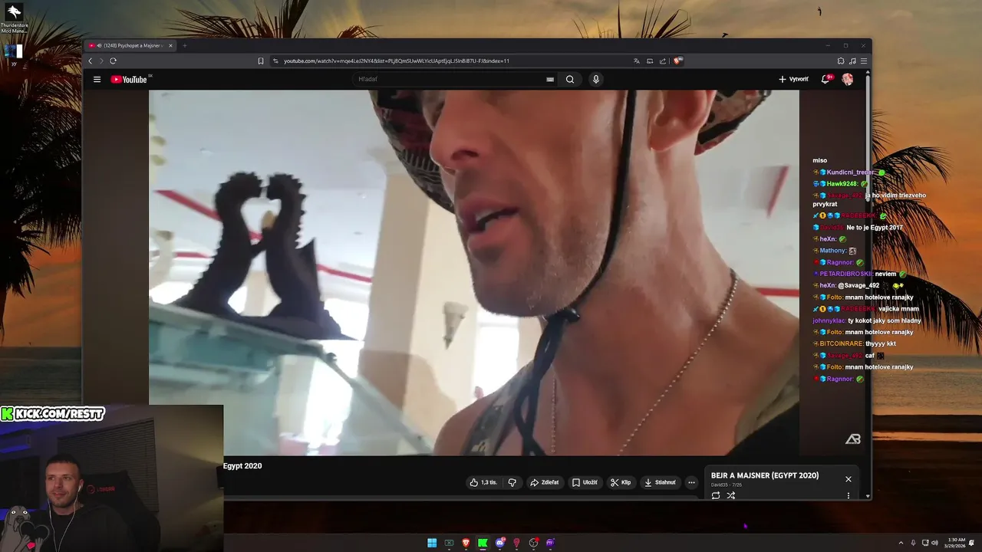Open the browser main menu
Image resolution: width=982 pixels, height=552 pixels.
[863, 61]
